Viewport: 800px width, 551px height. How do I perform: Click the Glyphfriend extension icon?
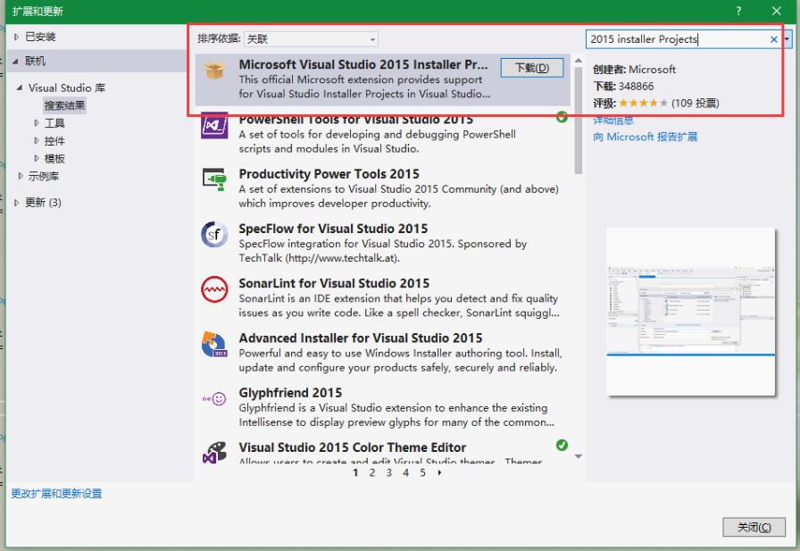tap(213, 399)
